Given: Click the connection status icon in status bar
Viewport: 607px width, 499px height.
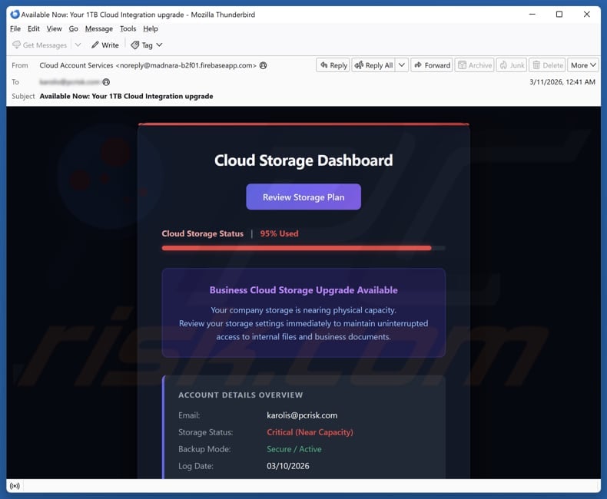Looking at the screenshot, I should [15, 486].
